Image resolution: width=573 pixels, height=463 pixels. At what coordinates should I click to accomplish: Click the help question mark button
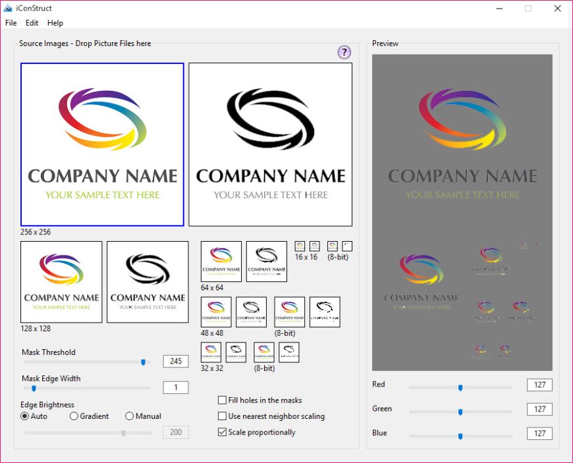click(344, 52)
